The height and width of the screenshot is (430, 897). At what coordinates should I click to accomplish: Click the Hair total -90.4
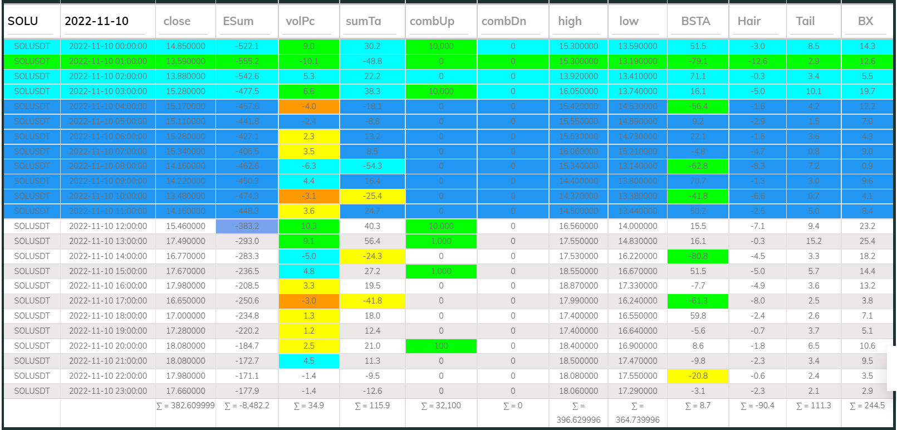click(757, 405)
